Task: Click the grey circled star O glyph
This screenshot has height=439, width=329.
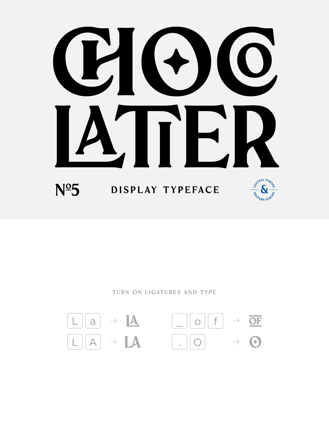Action: (x=255, y=342)
